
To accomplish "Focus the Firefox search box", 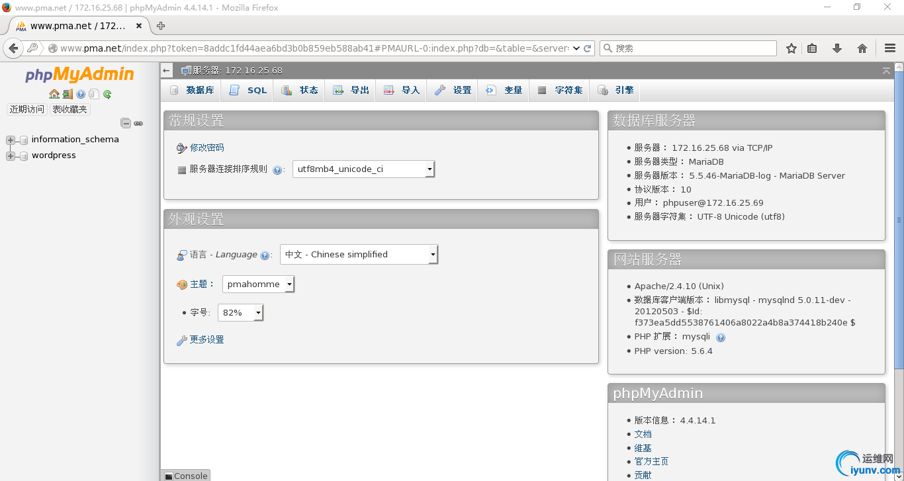I will pyautogui.click(x=688, y=48).
